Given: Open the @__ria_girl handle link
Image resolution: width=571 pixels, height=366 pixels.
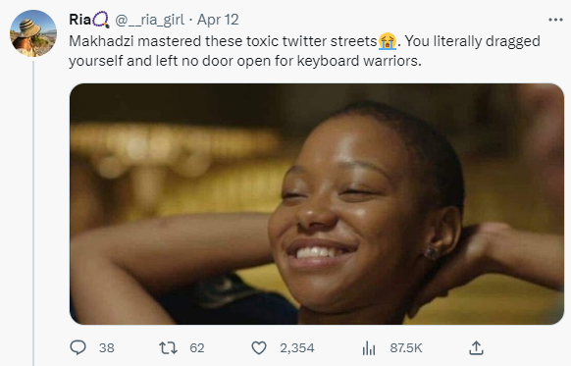Looking at the screenshot, I should pos(150,20).
